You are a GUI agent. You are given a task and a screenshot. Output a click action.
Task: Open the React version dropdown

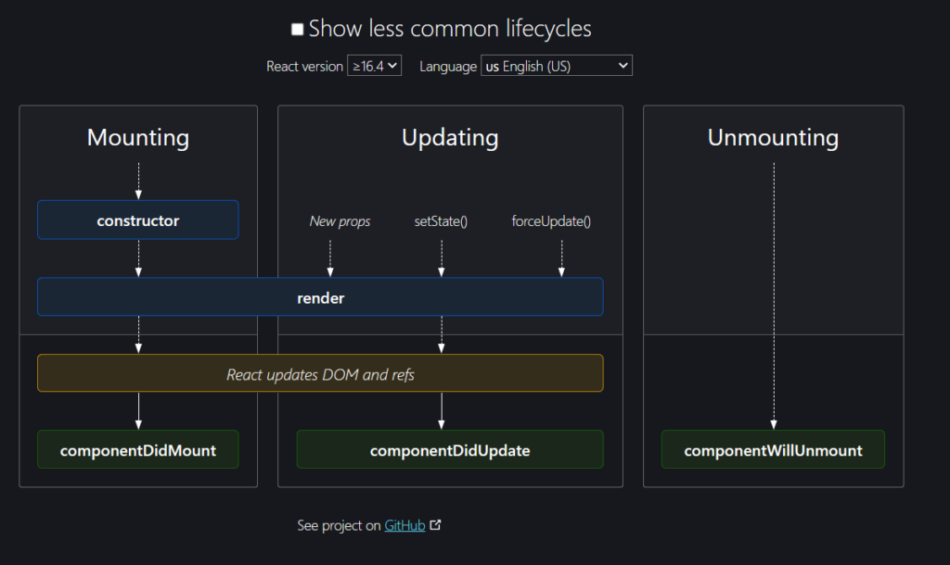pos(374,66)
